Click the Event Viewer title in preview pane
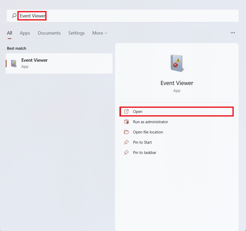The image size is (246, 231). coord(177,83)
